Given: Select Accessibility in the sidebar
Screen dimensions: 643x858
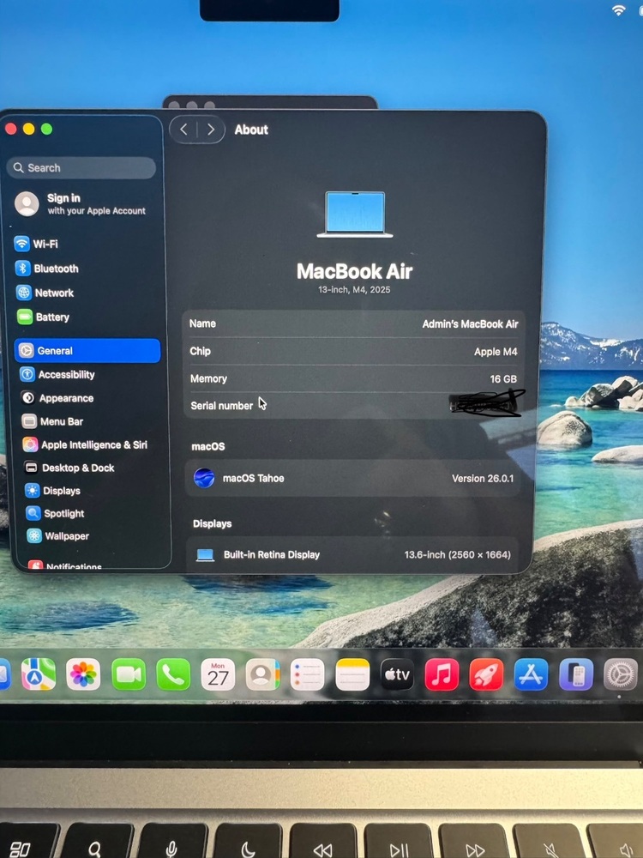Looking at the screenshot, I should (x=65, y=375).
